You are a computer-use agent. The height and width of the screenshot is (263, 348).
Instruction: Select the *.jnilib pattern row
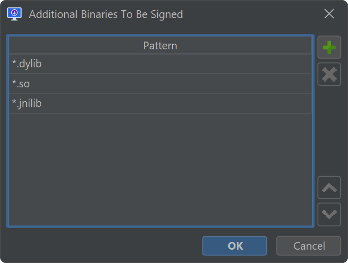pyautogui.click(x=160, y=103)
